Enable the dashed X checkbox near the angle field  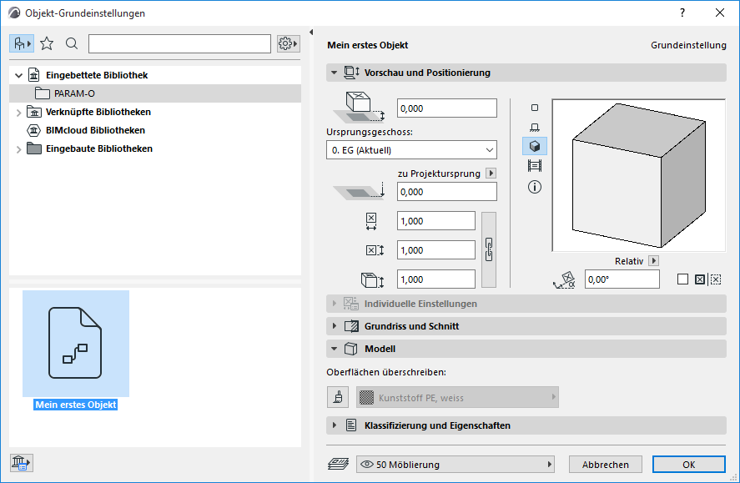716,279
